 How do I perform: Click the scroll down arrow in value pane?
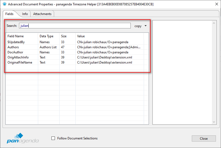coord(214,122)
